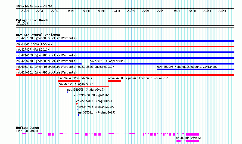Image resolution: width=242 pixels, height=144 pixels.
Task: Click the 2035k ruler tick label
Action: tap(70, 11)
